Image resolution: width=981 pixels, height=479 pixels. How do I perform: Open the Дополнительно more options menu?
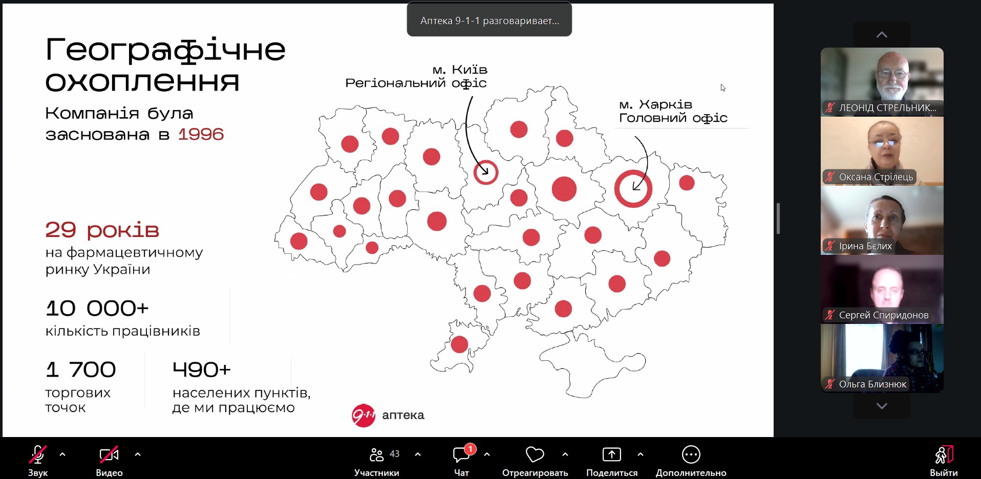691,461
